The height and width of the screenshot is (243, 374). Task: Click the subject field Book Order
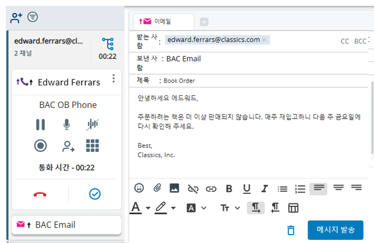point(179,81)
